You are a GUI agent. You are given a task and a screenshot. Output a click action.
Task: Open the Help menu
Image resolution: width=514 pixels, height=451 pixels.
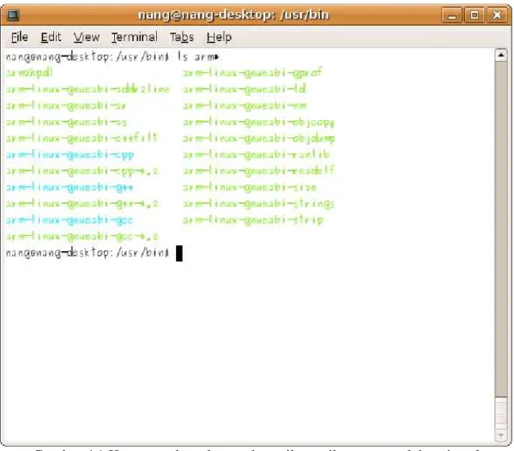(x=219, y=37)
